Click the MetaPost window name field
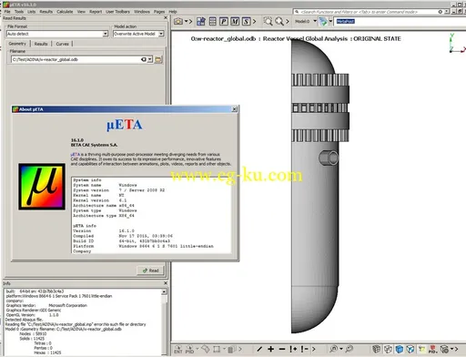466x357 pixels. pyautogui.click(x=400, y=21)
